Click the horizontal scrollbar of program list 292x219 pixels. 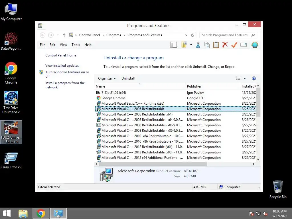(153, 164)
